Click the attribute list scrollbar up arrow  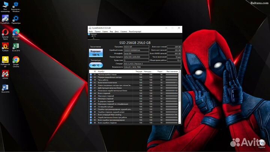point(180,71)
